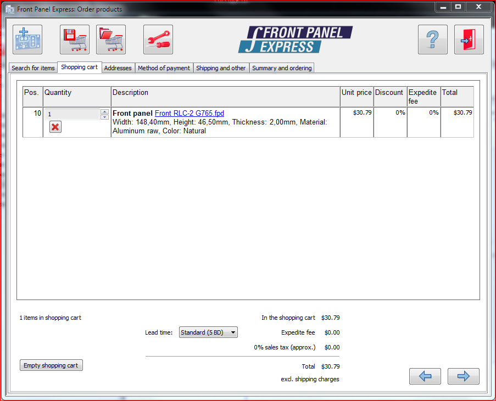This screenshot has height=401, width=496.
Task: Click the app icon in title bar
Action: pos(10,9)
